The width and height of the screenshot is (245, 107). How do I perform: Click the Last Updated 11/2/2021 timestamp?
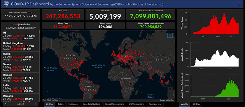click(21, 16)
